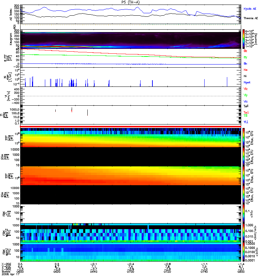The height and width of the screenshot is (279, 261).
Task: Click the date "2008 Apr 17"
Action: (10, 274)
